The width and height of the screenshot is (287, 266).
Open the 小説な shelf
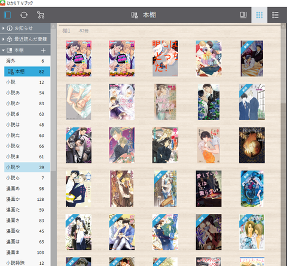tap(25, 146)
